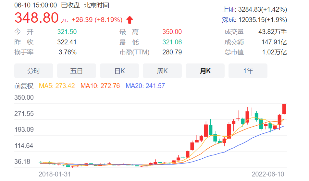Click the 北京时间 timezone label
The height and width of the screenshot is (181, 309).
(x=97, y=5)
